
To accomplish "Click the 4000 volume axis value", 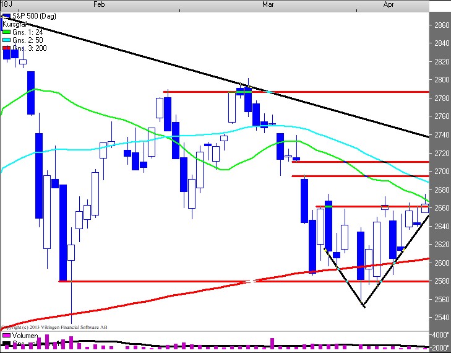I will (x=441, y=335).
